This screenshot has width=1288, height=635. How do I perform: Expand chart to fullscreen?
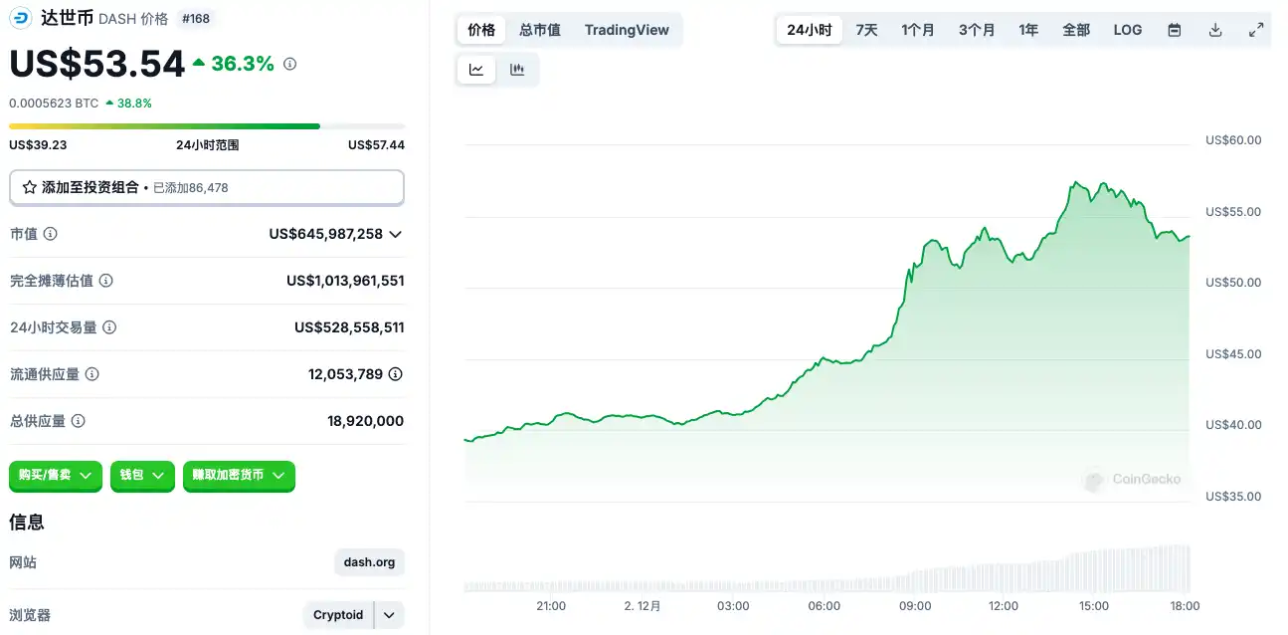(x=1256, y=30)
